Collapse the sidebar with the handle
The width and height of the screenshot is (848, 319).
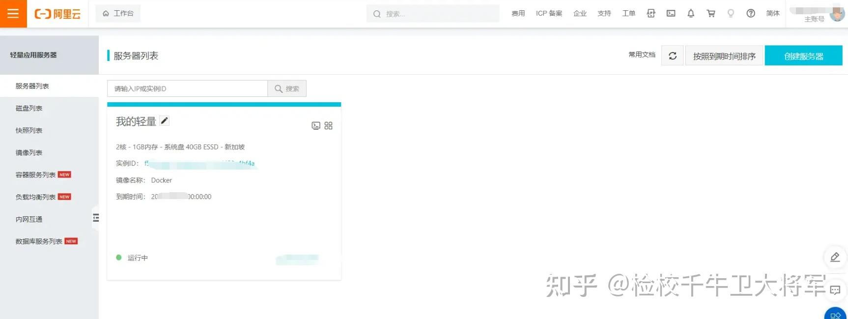[96, 218]
